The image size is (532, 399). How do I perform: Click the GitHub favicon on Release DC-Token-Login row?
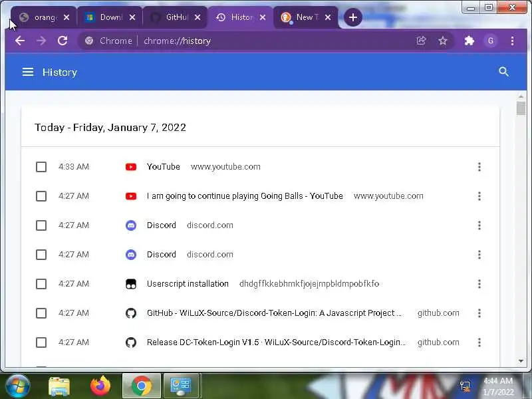click(131, 342)
